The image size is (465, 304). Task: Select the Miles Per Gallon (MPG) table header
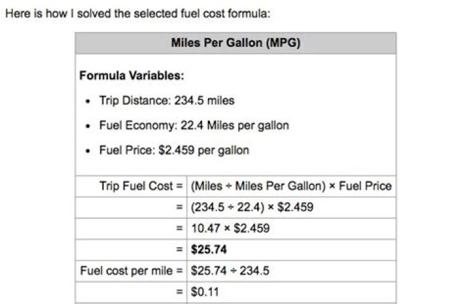click(236, 43)
